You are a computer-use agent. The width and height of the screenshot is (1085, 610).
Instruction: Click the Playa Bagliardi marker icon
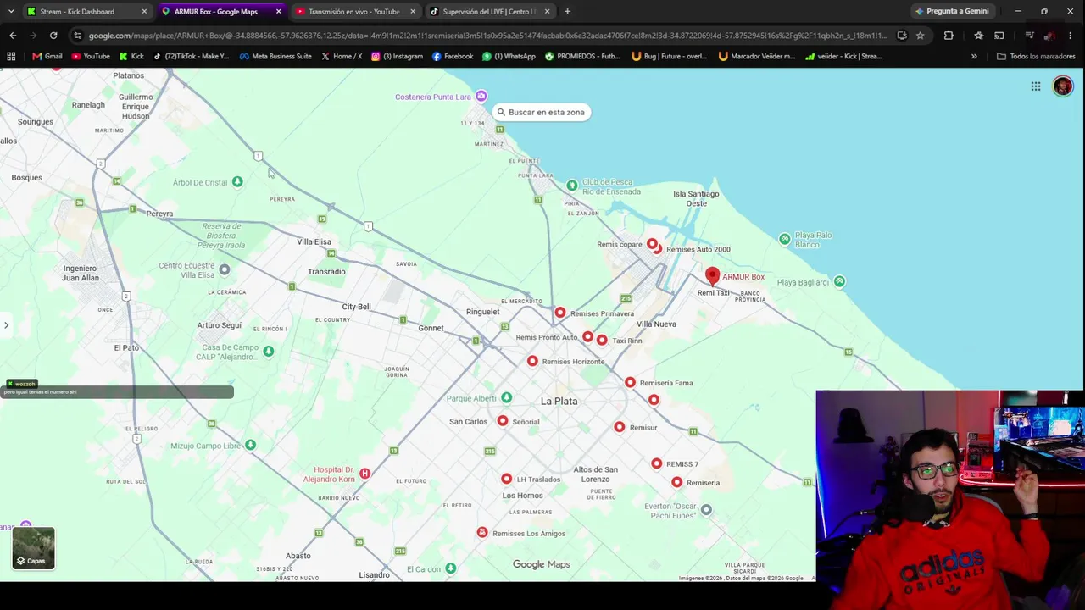point(839,281)
